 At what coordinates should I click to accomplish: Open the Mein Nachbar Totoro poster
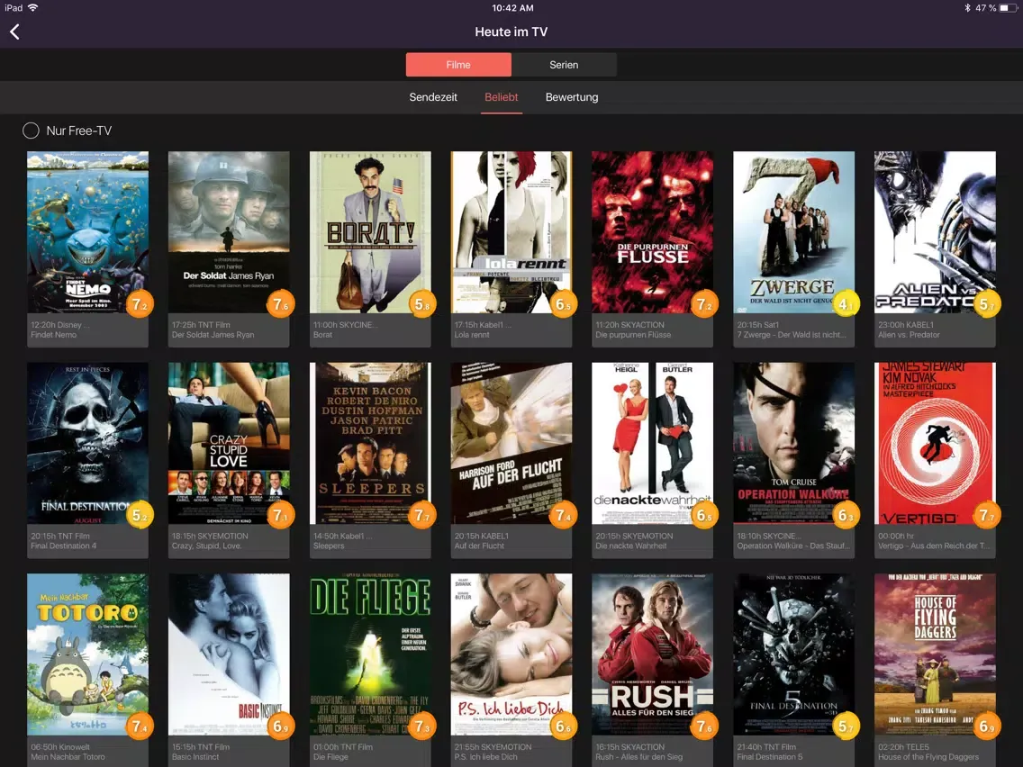point(87,654)
